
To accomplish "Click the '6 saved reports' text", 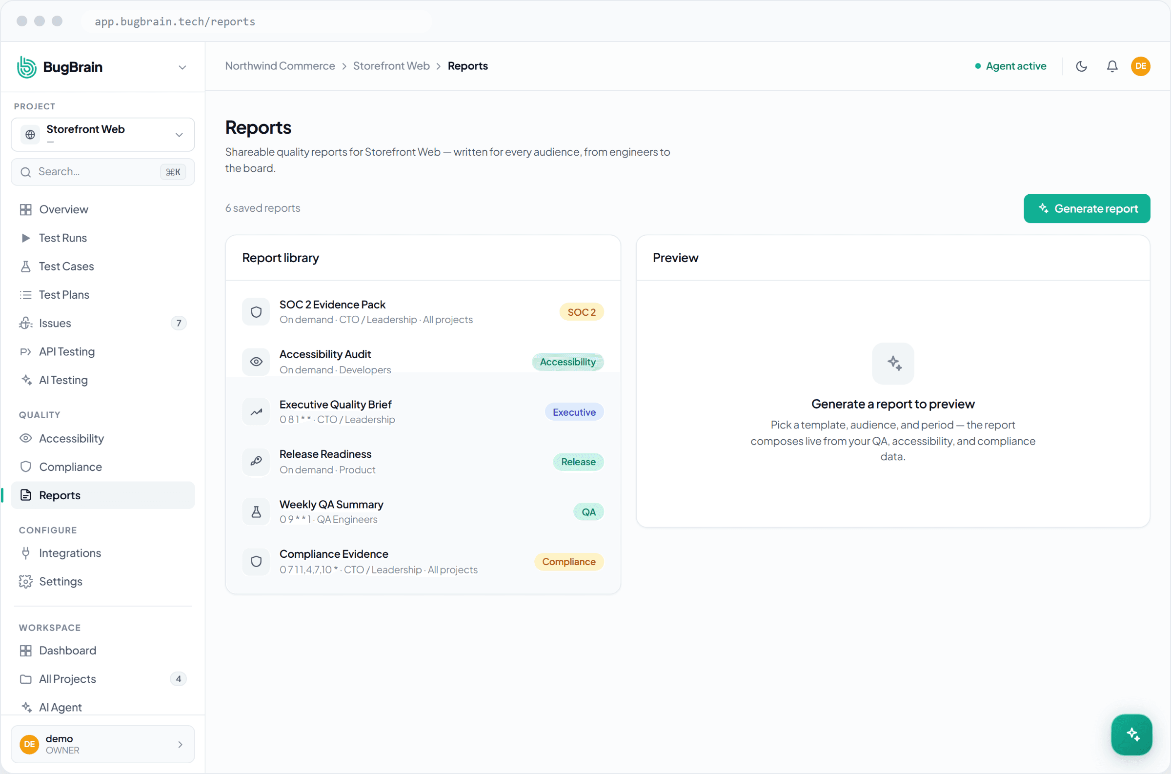I will tap(262, 208).
